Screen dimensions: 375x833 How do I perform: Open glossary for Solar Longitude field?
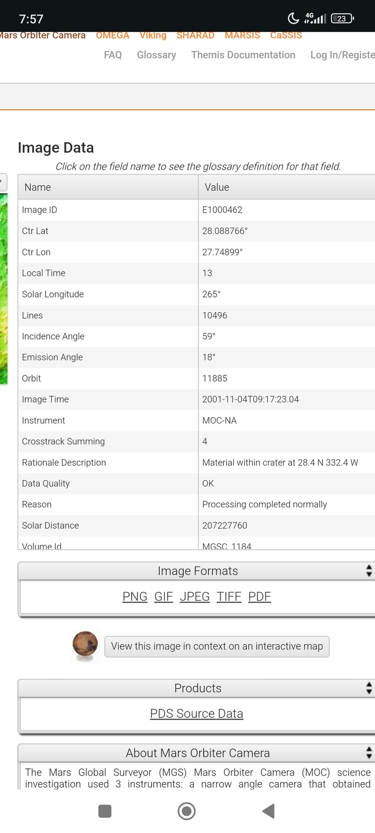(x=52, y=294)
